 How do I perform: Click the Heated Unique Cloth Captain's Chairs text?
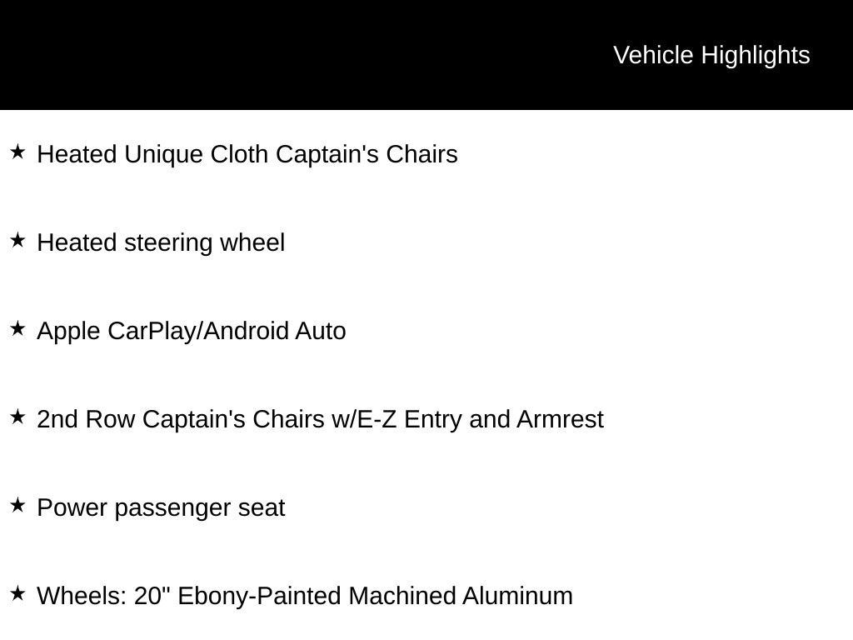click(x=247, y=154)
